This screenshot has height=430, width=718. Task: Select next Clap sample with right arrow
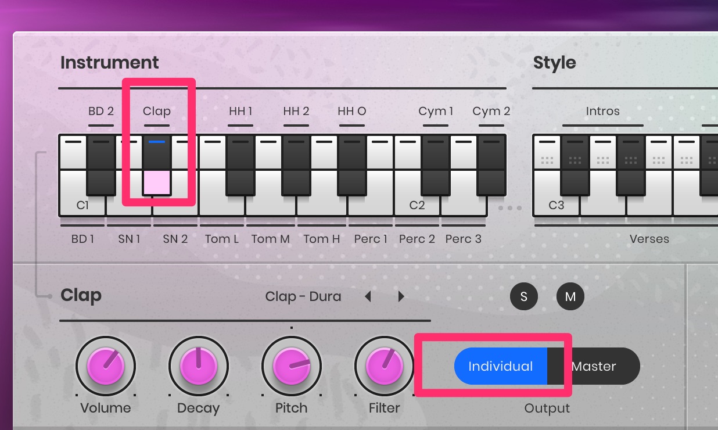(x=401, y=297)
